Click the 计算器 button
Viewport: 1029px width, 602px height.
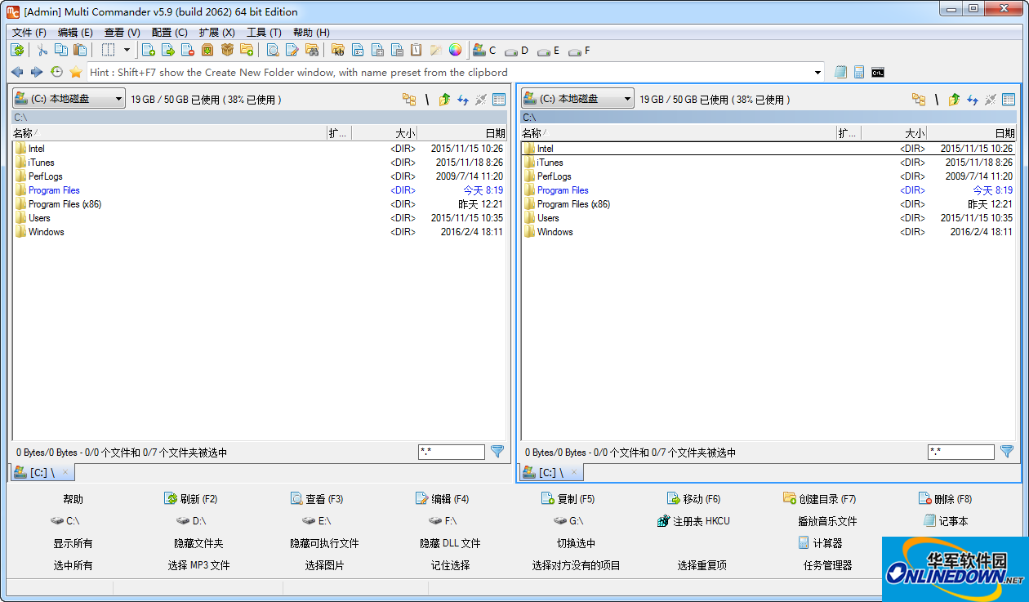point(820,543)
